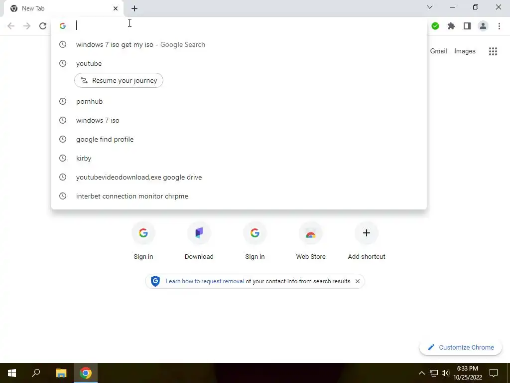Image resolution: width=510 pixels, height=383 pixels.
Task: Open the tab search chevron
Action: [x=430, y=7]
